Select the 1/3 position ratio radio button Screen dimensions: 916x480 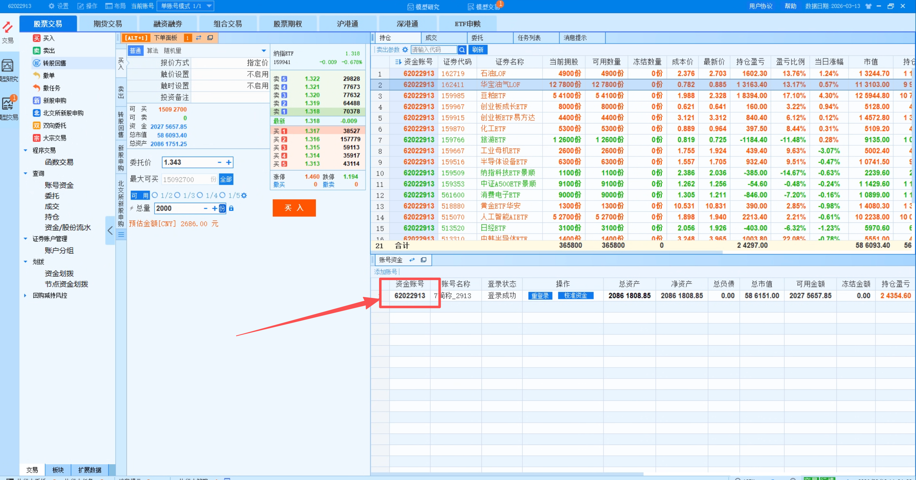pyautogui.click(x=177, y=195)
